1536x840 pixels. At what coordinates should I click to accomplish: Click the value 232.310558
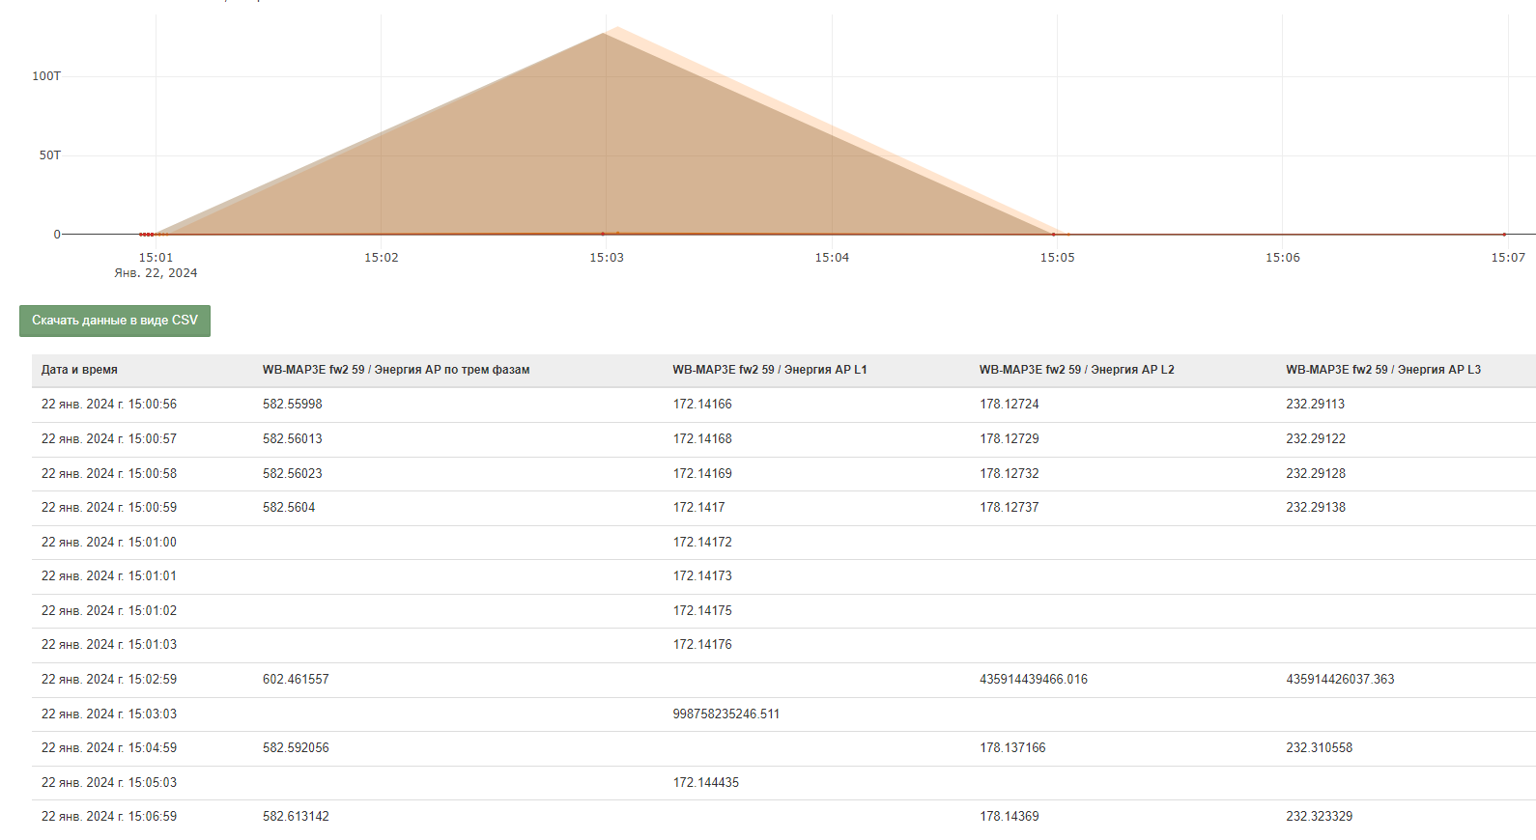click(1320, 748)
